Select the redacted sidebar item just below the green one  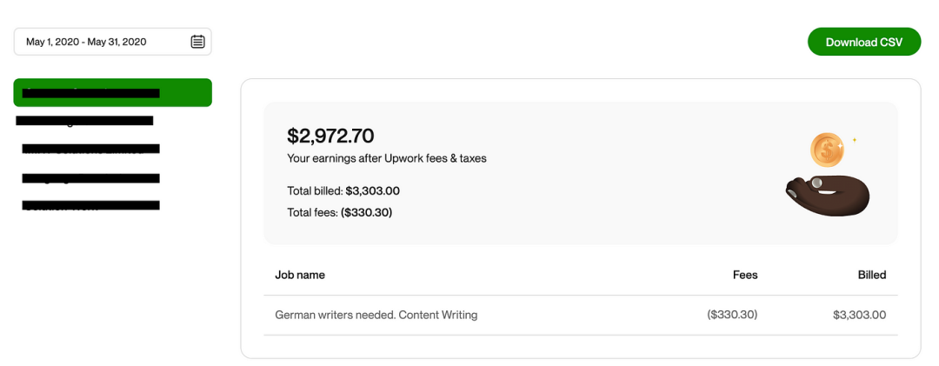(x=84, y=121)
